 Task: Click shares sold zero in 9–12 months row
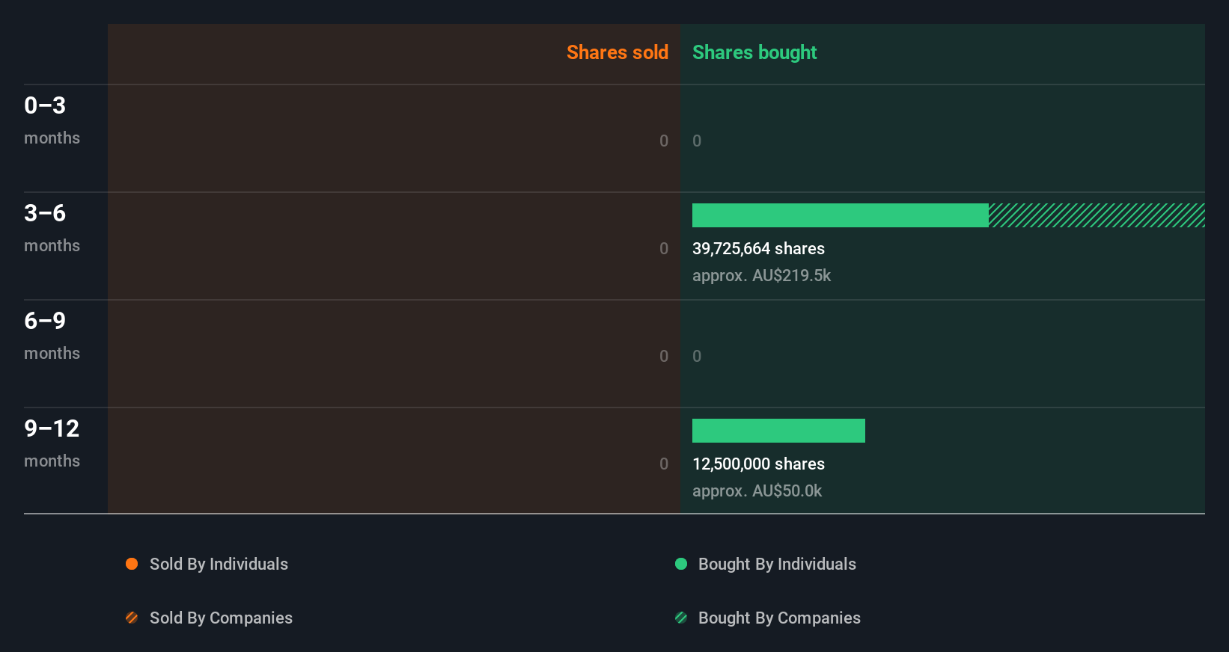click(664, 464)
